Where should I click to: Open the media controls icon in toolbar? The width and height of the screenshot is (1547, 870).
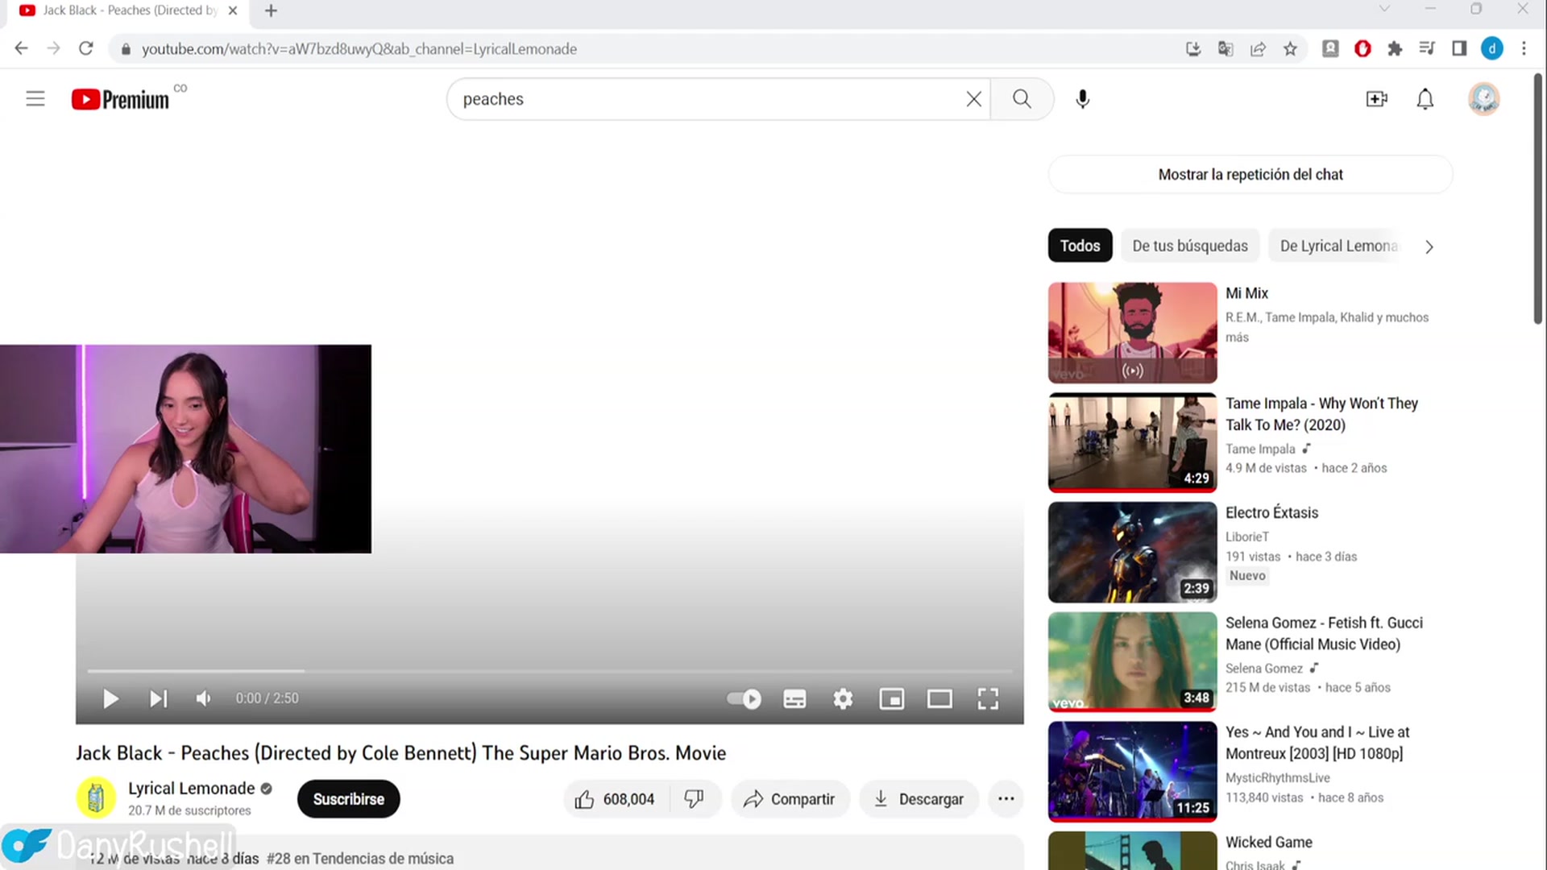pyautogui.click(x=1427, y=49)
